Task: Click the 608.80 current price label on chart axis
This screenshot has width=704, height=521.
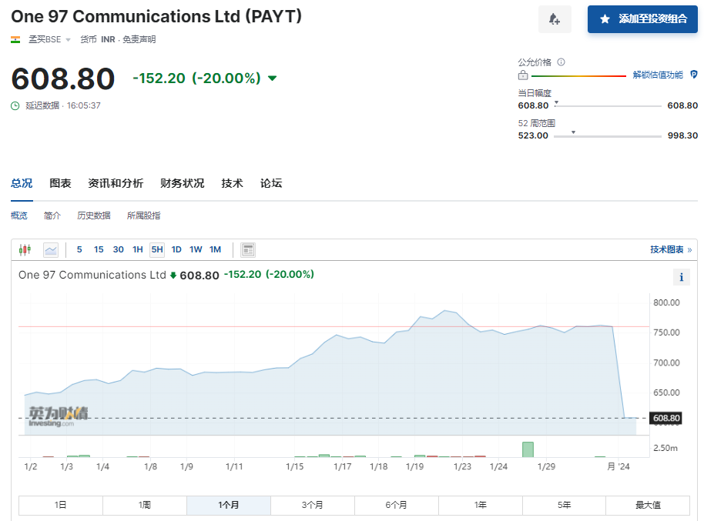Action: (x=665, y=418)
